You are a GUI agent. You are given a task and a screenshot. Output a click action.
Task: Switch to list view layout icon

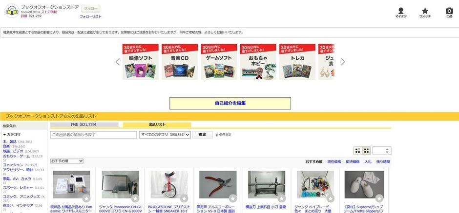point(358,151)
